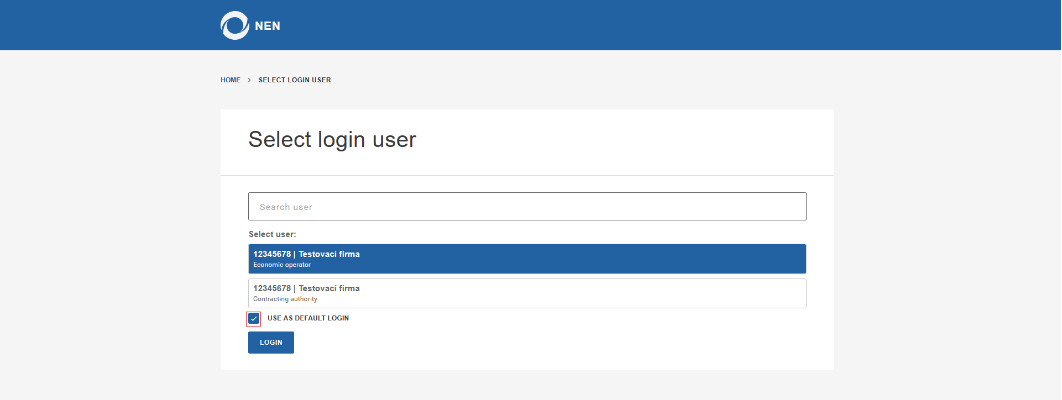Click the "Economic operator" subtitle text
Image resolution: width=1062 pixels, height=400 pixels.
pyautogui.click(x=282, y=265)
